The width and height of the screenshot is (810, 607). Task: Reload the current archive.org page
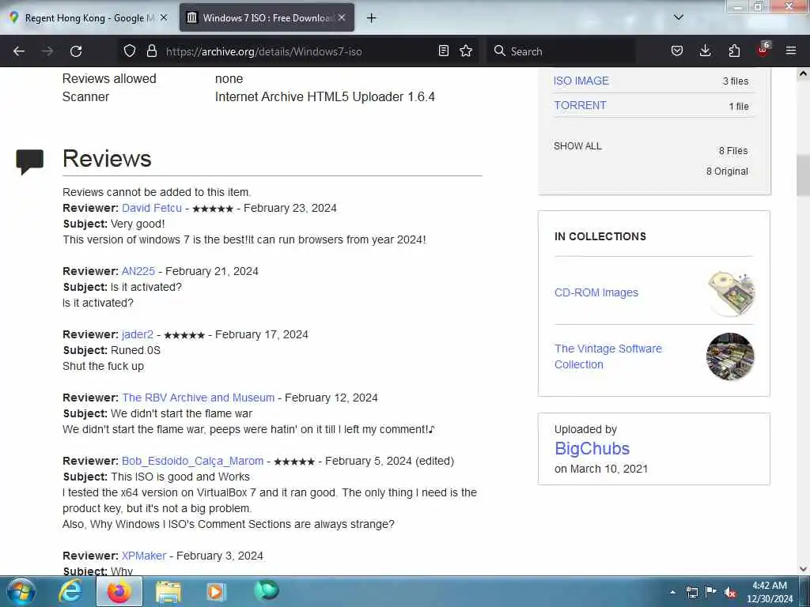click(x=76, y=51)
